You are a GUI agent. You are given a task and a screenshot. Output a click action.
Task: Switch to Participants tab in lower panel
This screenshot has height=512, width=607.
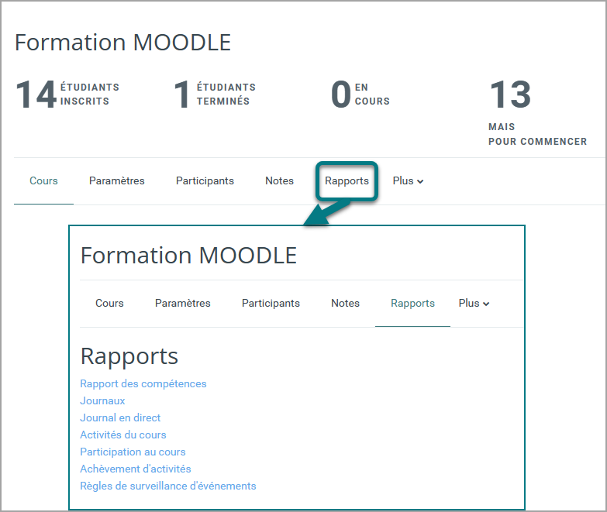pyautogui.click(x=271, y=303)
